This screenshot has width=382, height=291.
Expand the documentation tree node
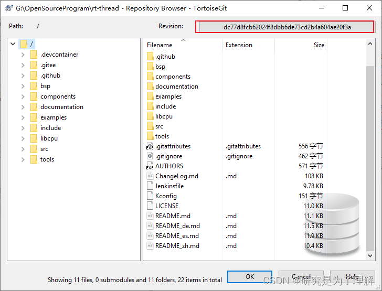tap(23, 107)
